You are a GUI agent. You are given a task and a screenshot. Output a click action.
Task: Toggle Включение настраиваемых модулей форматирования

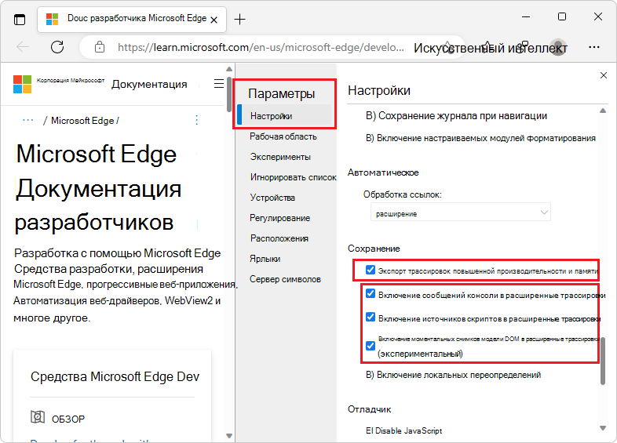click(x=480, y=138)
